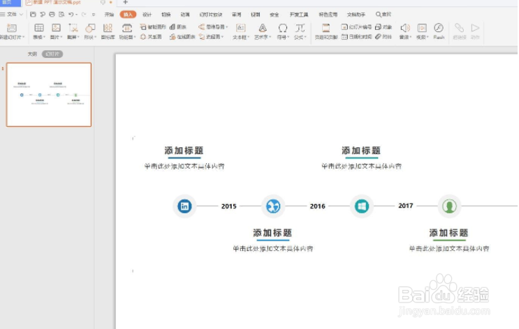Click the Picture (图片) insert icon
The height and width of the screenshot is (329, 519).
[56, 28]
